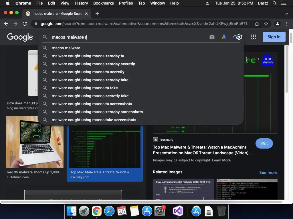Select suggestion 'malware caught using macos zeroday to'

pos(141,56)
